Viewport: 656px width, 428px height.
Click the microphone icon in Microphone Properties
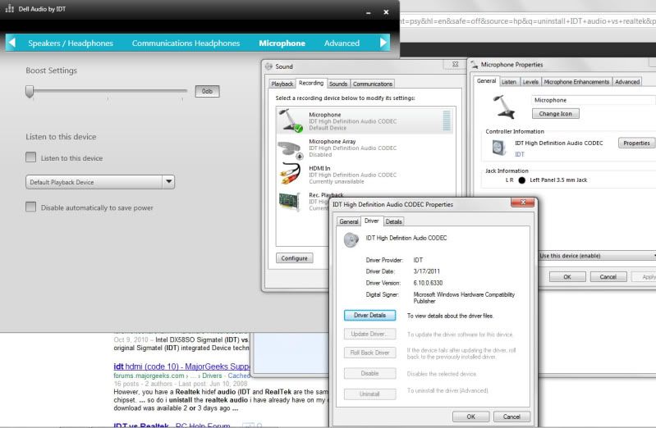[x=504, y=107]
